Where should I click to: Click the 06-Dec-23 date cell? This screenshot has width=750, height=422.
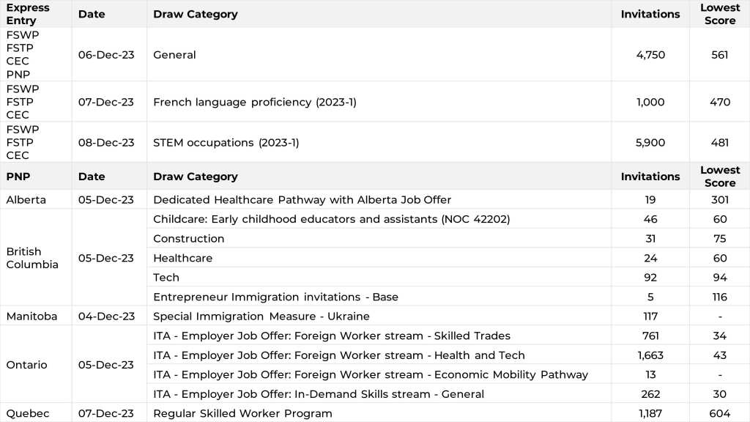point(106,55)
